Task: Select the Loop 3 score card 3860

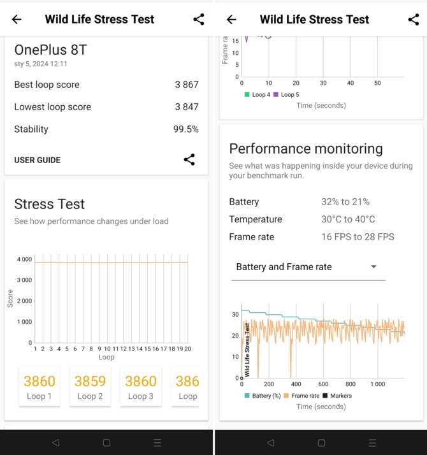Action: [x=141, y=387]
